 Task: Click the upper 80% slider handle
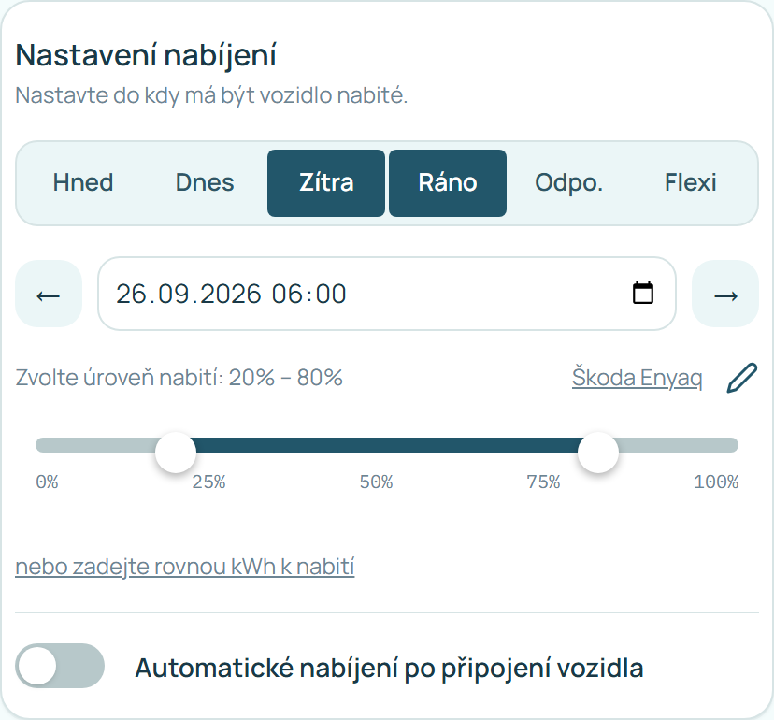[597, 452]
